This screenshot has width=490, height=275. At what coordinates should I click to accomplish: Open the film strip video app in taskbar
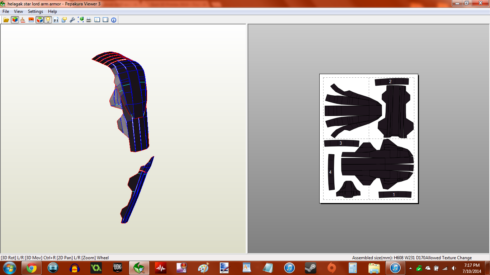53,268
